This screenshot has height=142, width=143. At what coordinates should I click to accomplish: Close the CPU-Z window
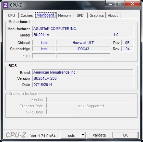(x=132, y=4)
